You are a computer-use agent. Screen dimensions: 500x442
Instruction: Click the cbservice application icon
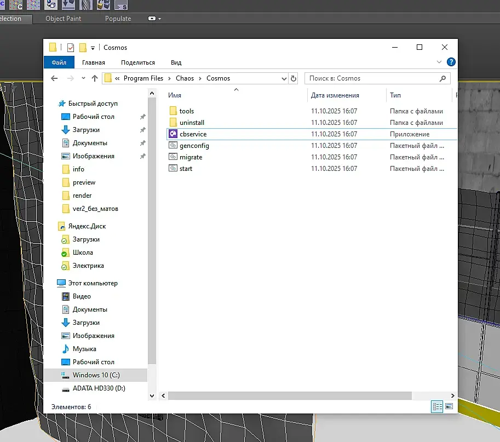coord(173,134)
